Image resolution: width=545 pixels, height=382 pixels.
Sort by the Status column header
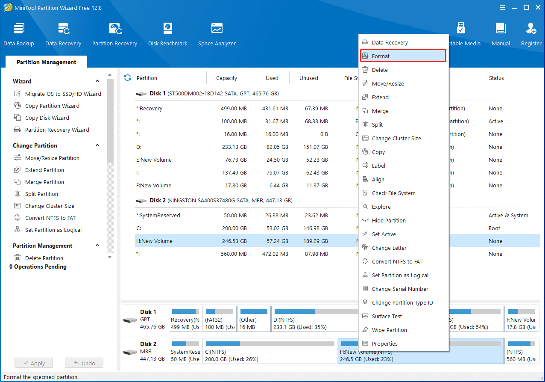(513, 78)
